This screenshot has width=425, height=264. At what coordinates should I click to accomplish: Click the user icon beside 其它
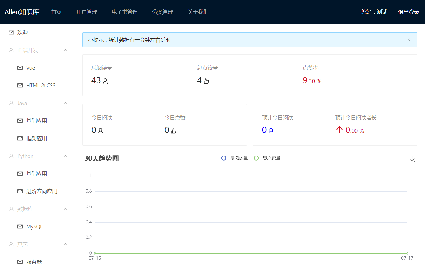(x=11, y=244)
